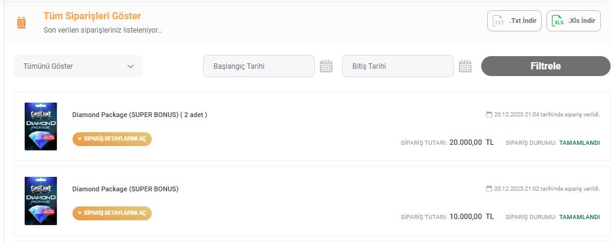The height and width of the screenshot is (242, 613).
Task: Click the second Diamond Package thumbnail
Action: 41,200
